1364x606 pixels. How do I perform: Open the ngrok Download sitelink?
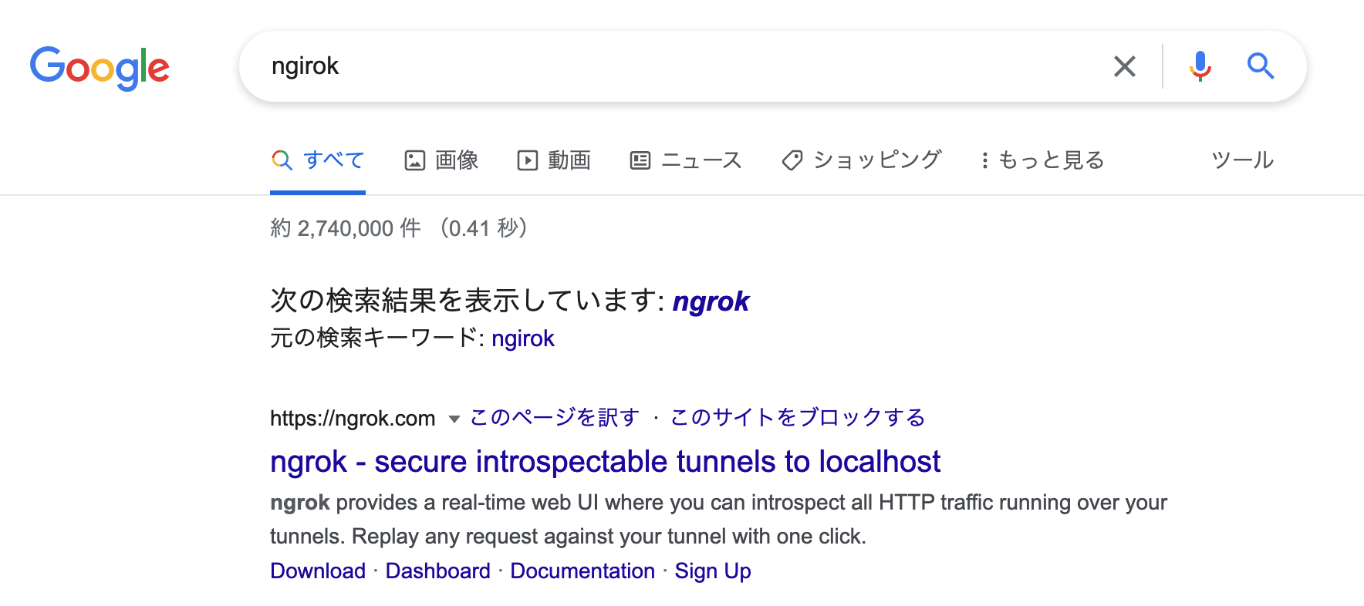pyautogui.click(x=318, y=571)
